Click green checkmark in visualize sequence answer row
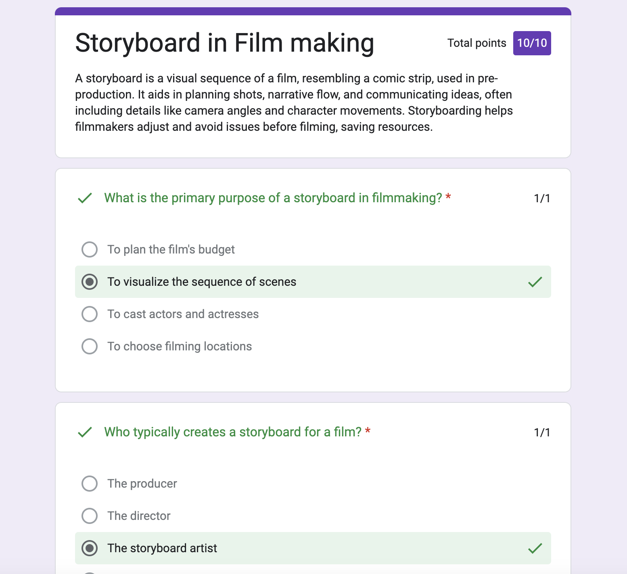The width and height of the screenshot is (627, 574). (x=535, y=282)
